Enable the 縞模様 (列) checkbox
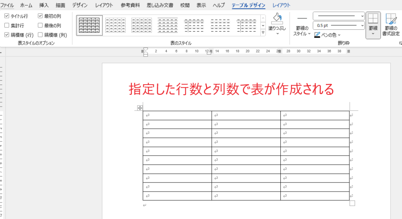 [40, 35]
